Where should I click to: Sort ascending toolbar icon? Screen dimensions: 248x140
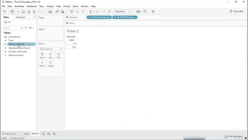(x=77, y=11)
